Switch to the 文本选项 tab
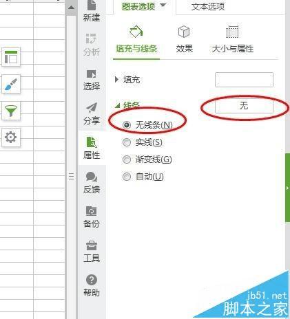Screen dimensions: 290x319 [x=208, y=7]
